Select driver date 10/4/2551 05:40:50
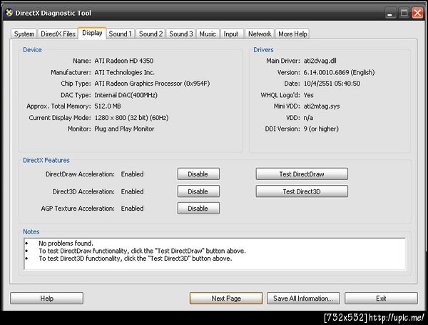This screenshot has height=325, width=428. (332, 84)
